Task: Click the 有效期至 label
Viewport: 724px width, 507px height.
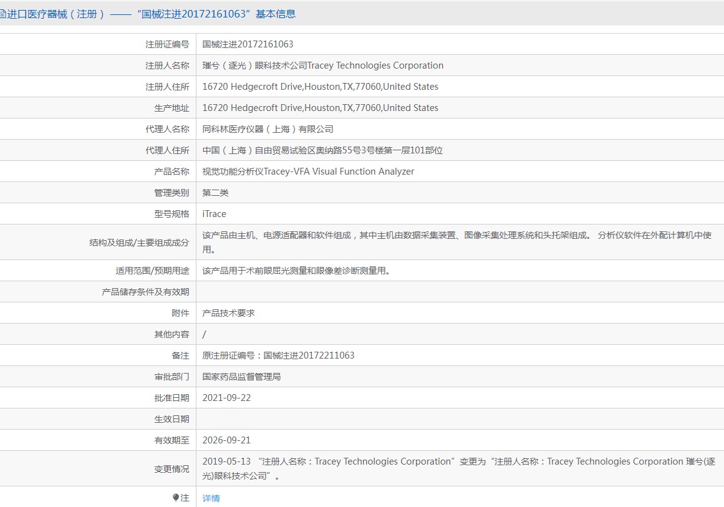Action: click(171, 440)
